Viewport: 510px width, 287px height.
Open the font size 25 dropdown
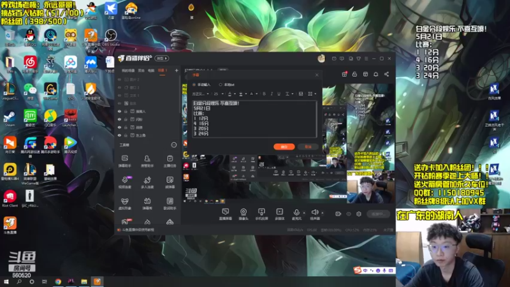pos(219,94)
